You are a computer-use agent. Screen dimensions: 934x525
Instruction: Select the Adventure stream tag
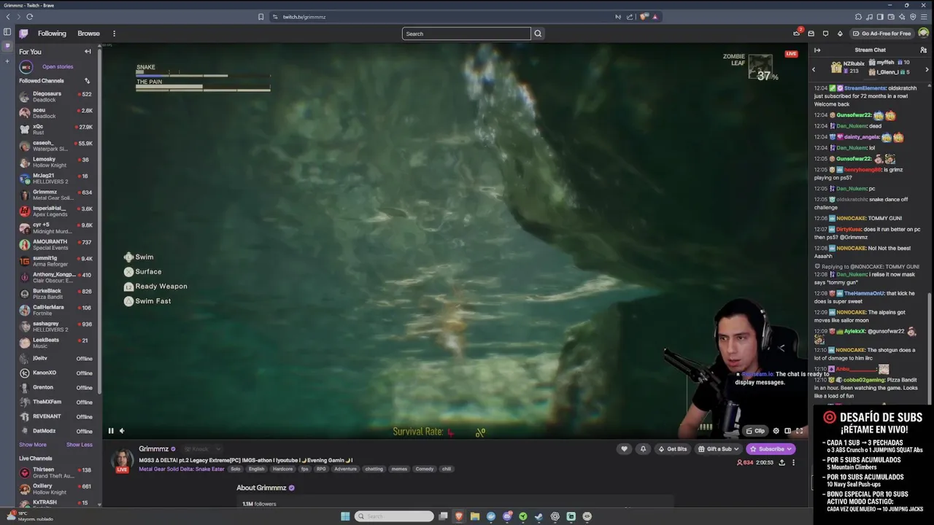[345, 469]
